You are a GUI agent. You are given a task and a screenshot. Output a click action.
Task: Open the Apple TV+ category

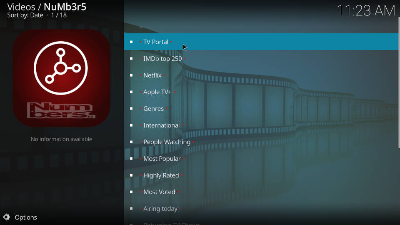tap(261, 92)
